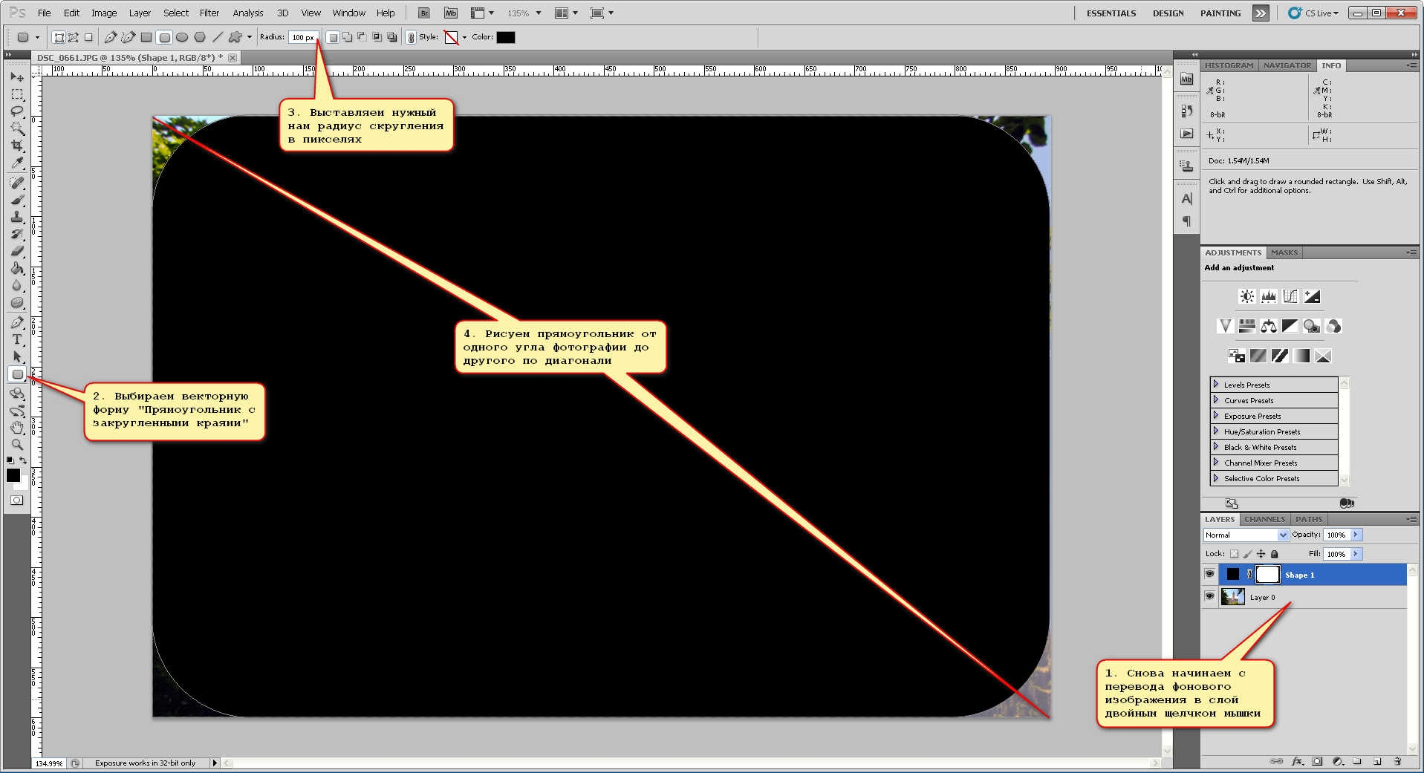Select the Zoom tool in toolbox
The height and width of the screenshot is (773, 1424).
17,445
